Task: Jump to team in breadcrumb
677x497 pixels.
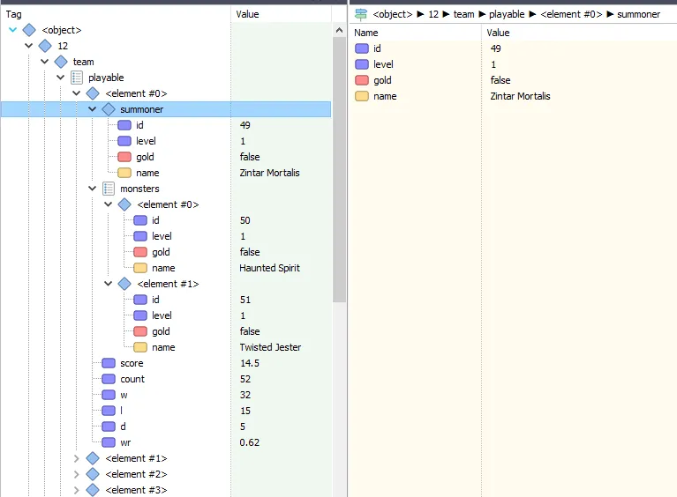Action: (463, 14)
